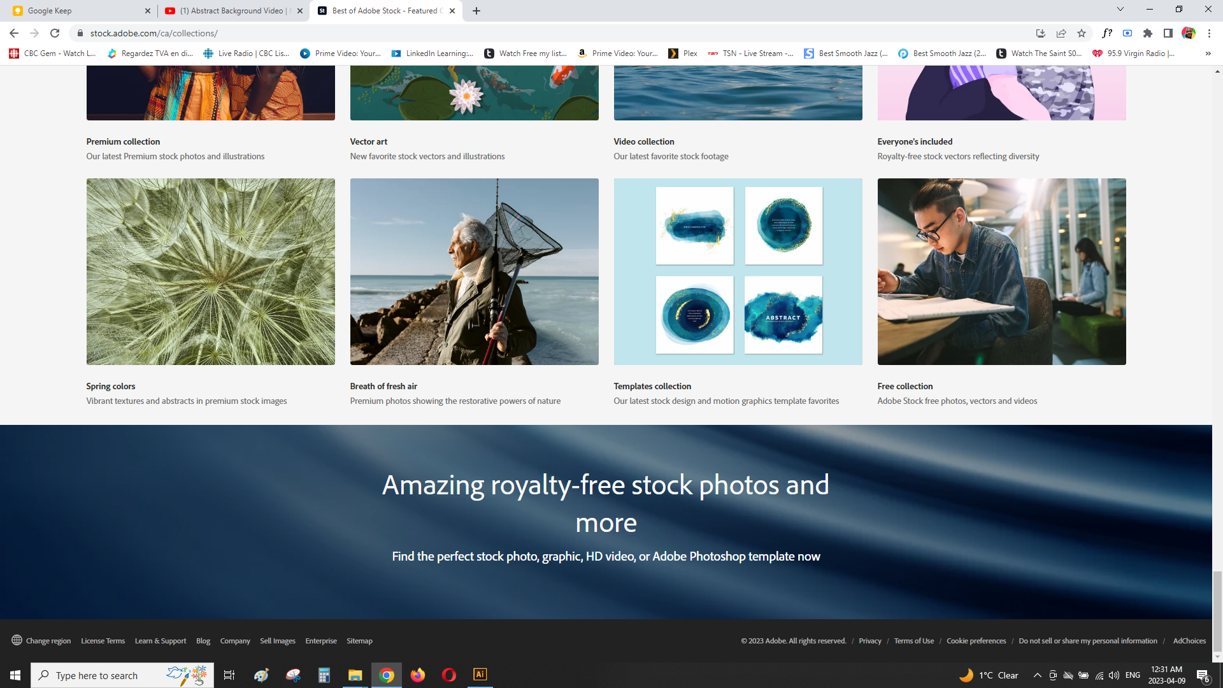This screenshot has height=688, width=1223.
Task: Click the Spring colors collection image
Action: (210, 271)
